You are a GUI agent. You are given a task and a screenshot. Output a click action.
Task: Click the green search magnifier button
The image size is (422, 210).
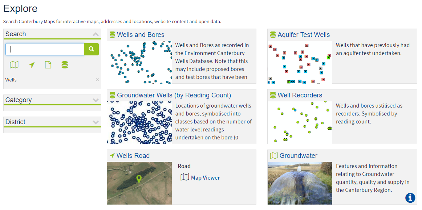point(91,49)
